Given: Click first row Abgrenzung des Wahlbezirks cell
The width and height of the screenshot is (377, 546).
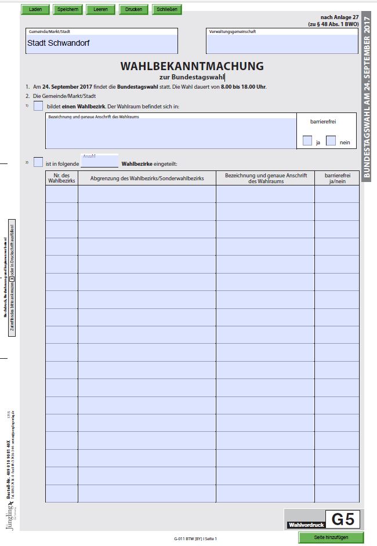Looking at the screenshot, I should [x=147, y=194].
